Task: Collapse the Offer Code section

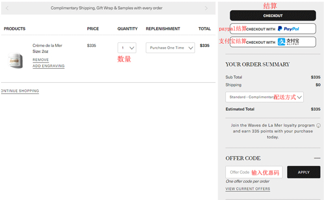Action: pyautogui.click(x=317, y=158)
